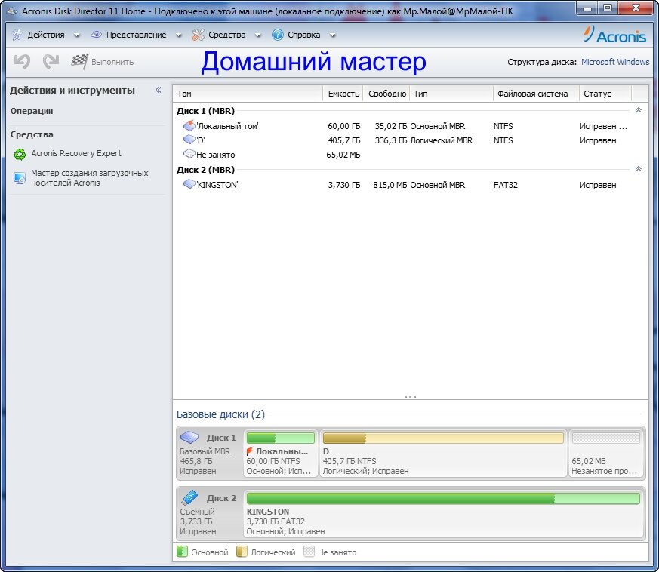
Task: Click the 'KINGSTON' volume row icon
Action: [189, 184]
